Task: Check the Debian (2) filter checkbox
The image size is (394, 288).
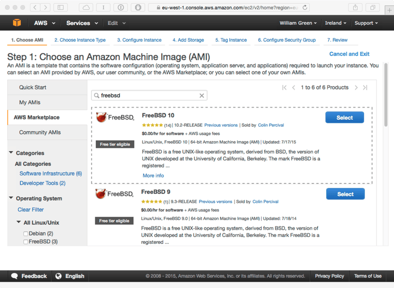Action: click(25, 234)
